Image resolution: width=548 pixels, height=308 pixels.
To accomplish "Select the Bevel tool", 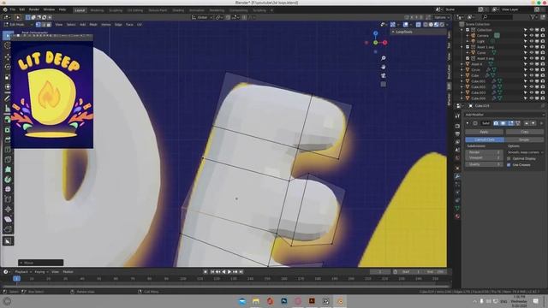I will click(8, 139).
